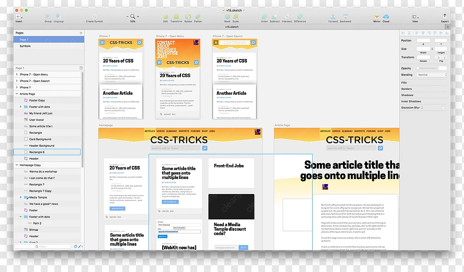Expand the Media Temple group
The image size is (464, 272).
pos(21,197)
